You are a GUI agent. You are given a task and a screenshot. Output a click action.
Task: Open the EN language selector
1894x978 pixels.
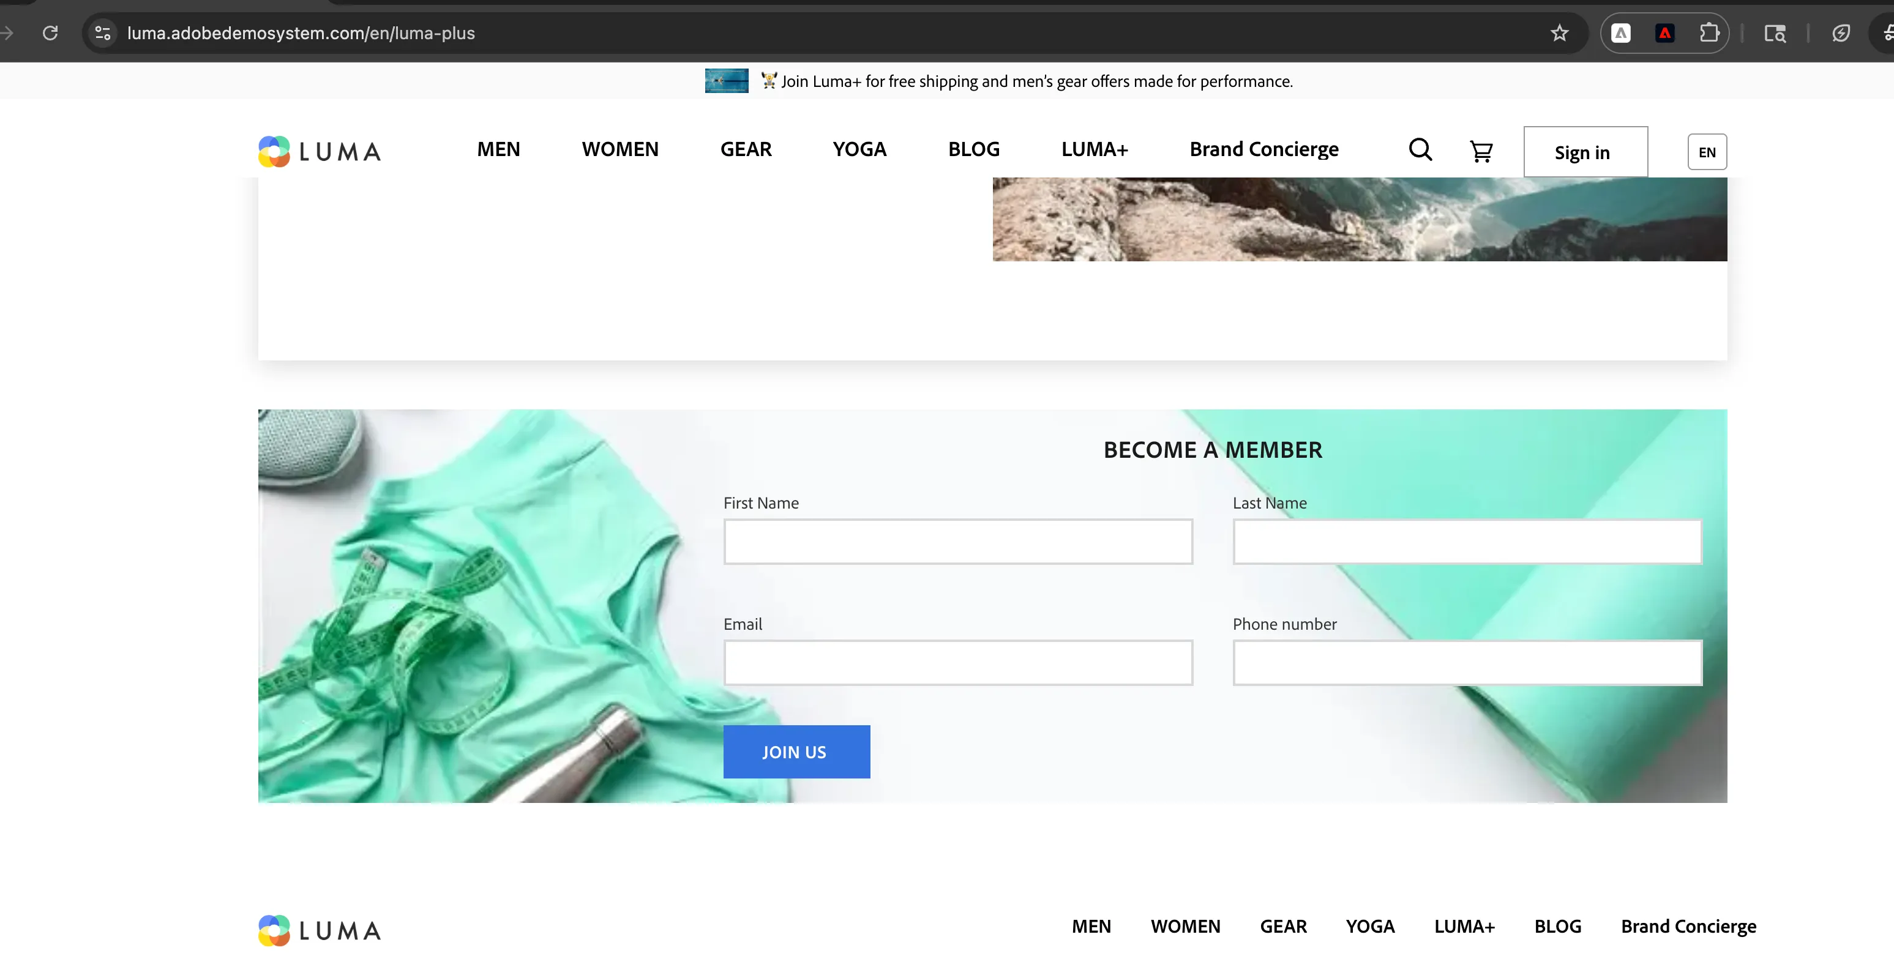pyautogui.click(x=1707, y=152)
